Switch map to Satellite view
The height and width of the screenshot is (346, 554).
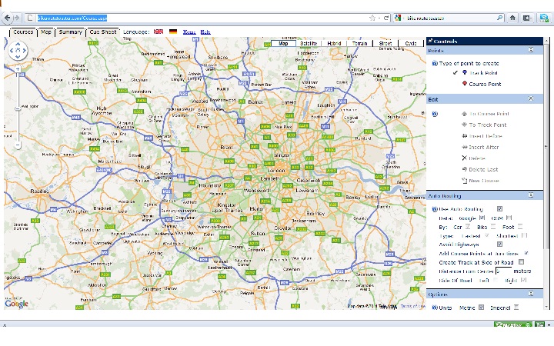(309, 44)
